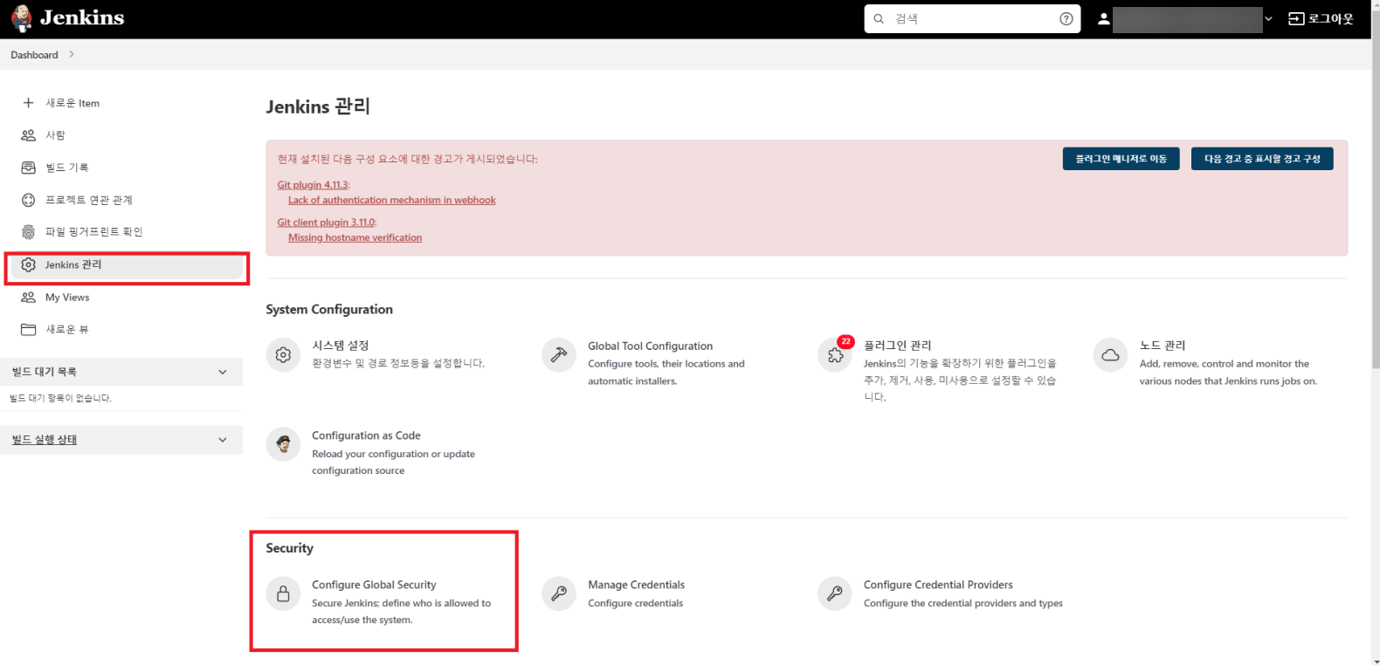Open Configure Global Security title

(x=374, y=585)
